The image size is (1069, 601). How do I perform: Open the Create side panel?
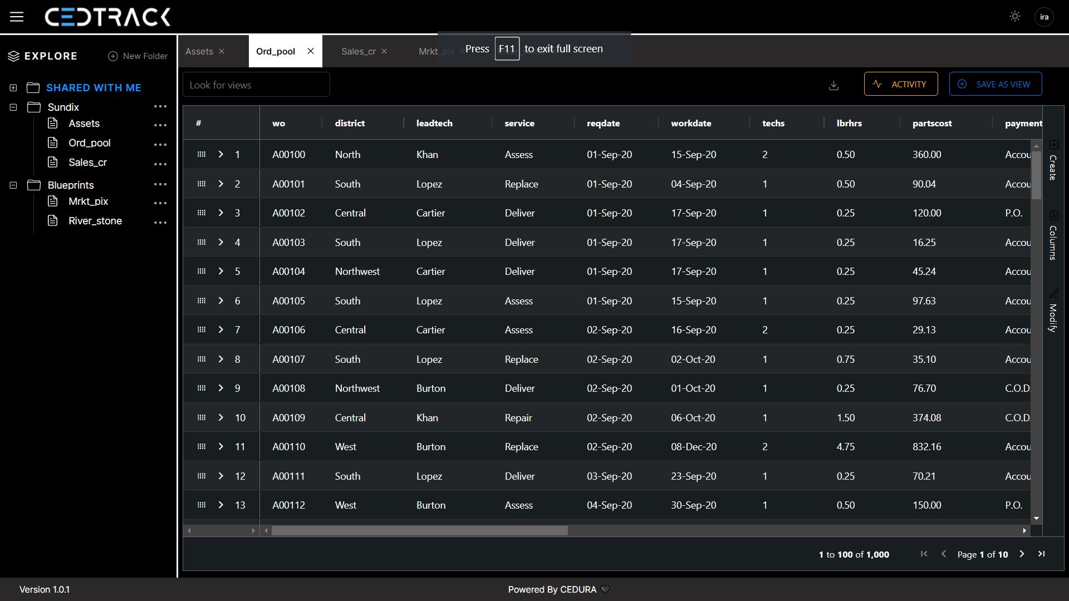(1053, 160)
